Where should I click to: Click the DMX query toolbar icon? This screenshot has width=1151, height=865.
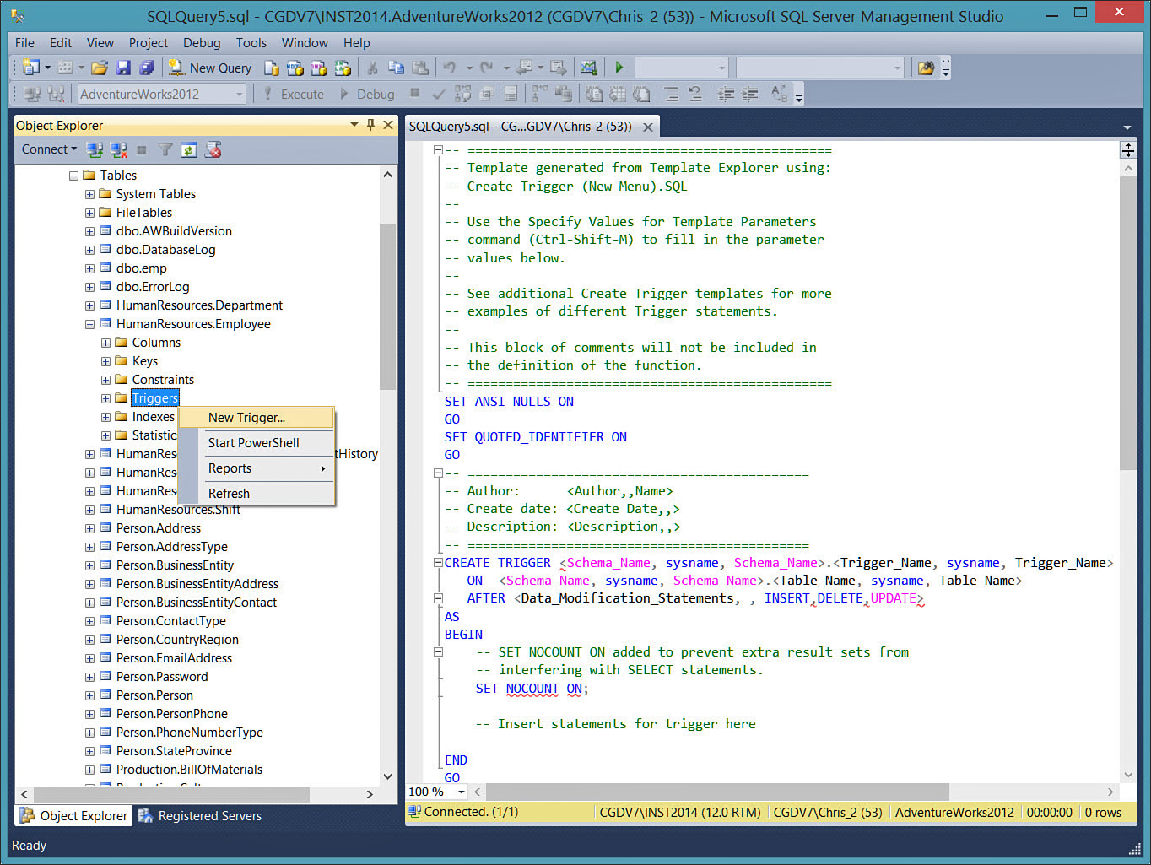pyautogui.click(x=318, y=68)
